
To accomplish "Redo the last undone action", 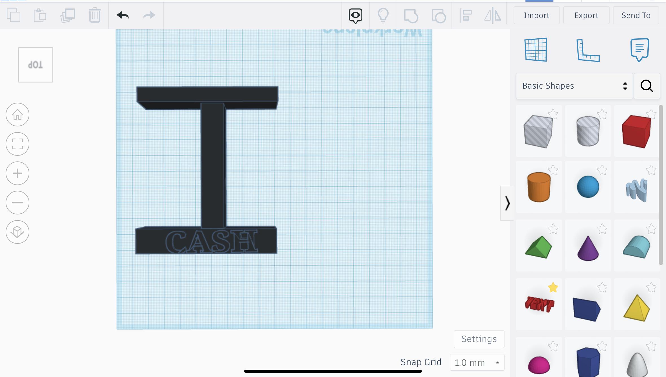I will point(149,15).
